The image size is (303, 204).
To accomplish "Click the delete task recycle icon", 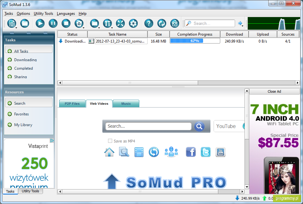I will pos(79,23).
